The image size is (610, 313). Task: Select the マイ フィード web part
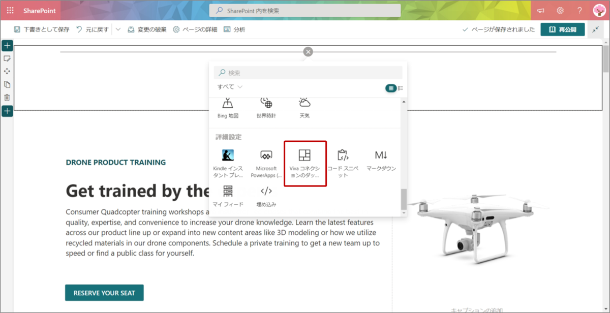tap(228, 197)
